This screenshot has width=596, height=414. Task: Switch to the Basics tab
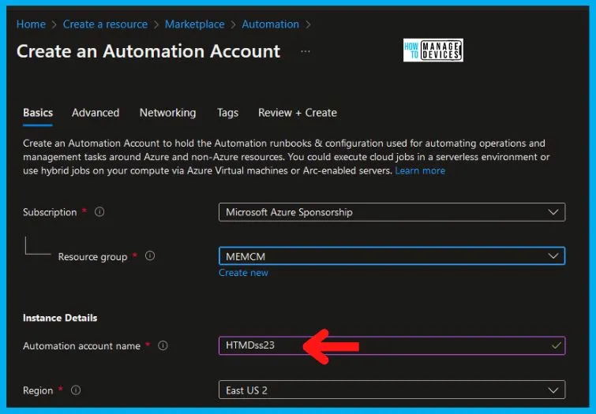click(38, 113)
